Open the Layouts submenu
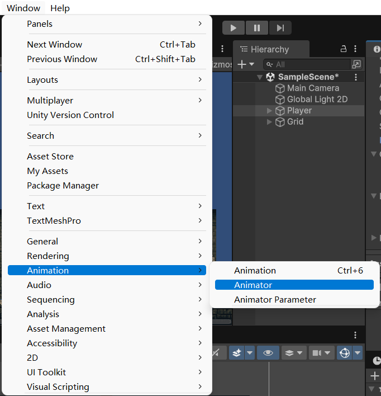 pos(107,80)
